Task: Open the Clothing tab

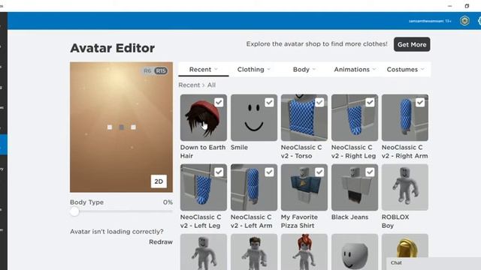Action: 254,70
